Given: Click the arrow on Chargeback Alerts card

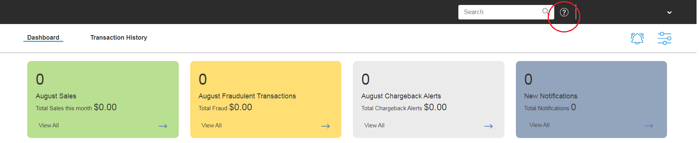Looking at the screenshot, I should (489, 126).
